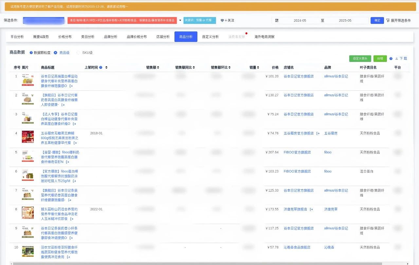The height and width of the screenshot is (265, 419).
Task: Open store link 沁晚香食品旗舰店
Action: 297,247
